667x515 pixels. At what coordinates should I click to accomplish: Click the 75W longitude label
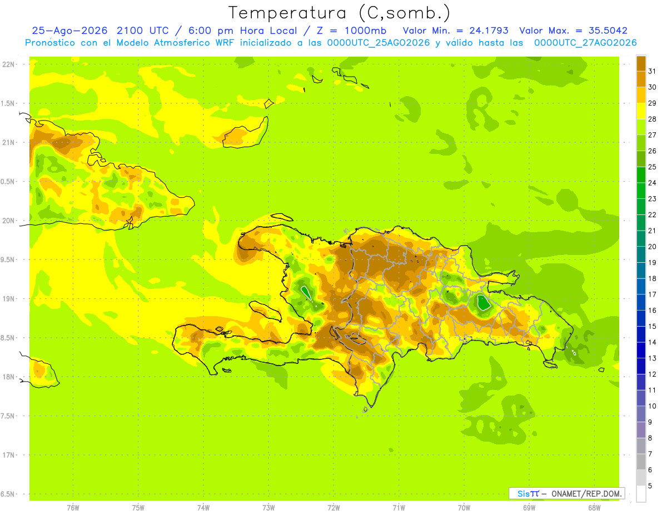[x=138, y=508]
